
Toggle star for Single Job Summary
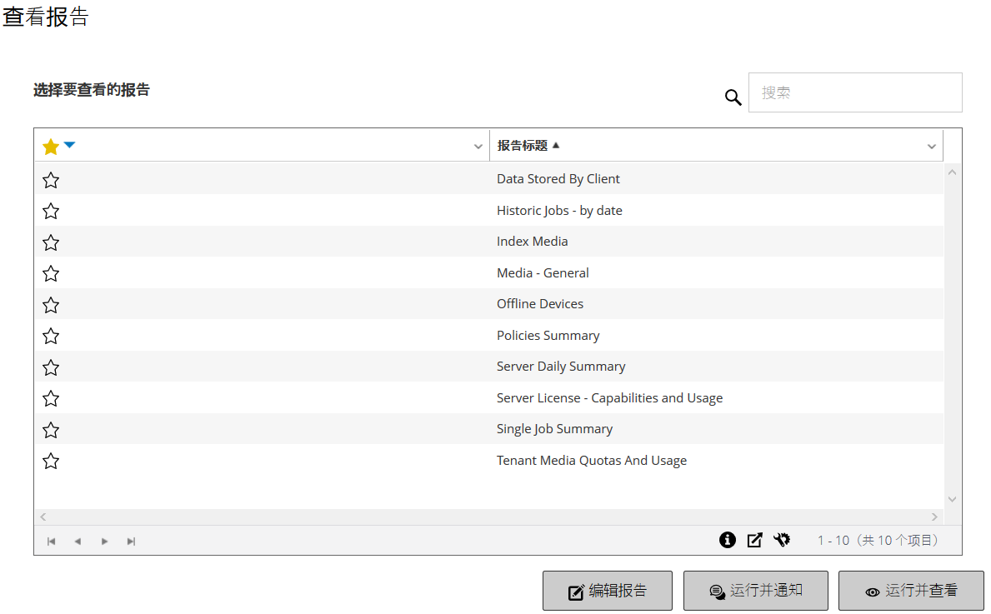pyautogui.click(x=51, y=430)
